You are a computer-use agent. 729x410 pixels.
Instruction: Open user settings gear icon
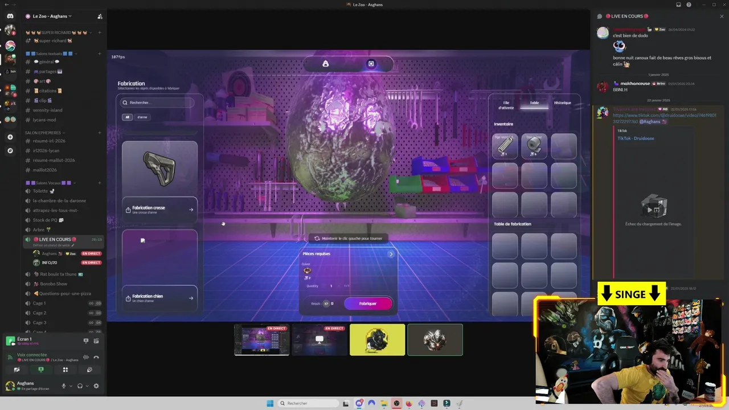click(x=96, y=386)
